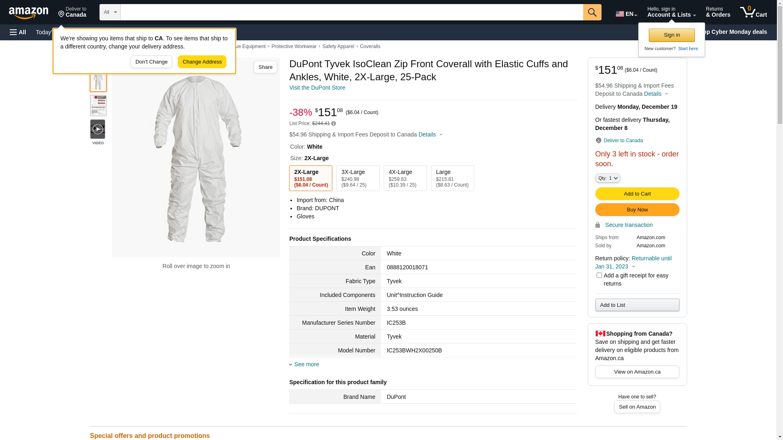Open the All hamburger menu

pos(18,32)
